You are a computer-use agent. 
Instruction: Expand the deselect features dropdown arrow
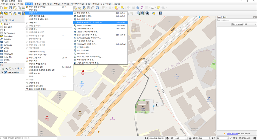pyautogui.click(x=119, y=8)
